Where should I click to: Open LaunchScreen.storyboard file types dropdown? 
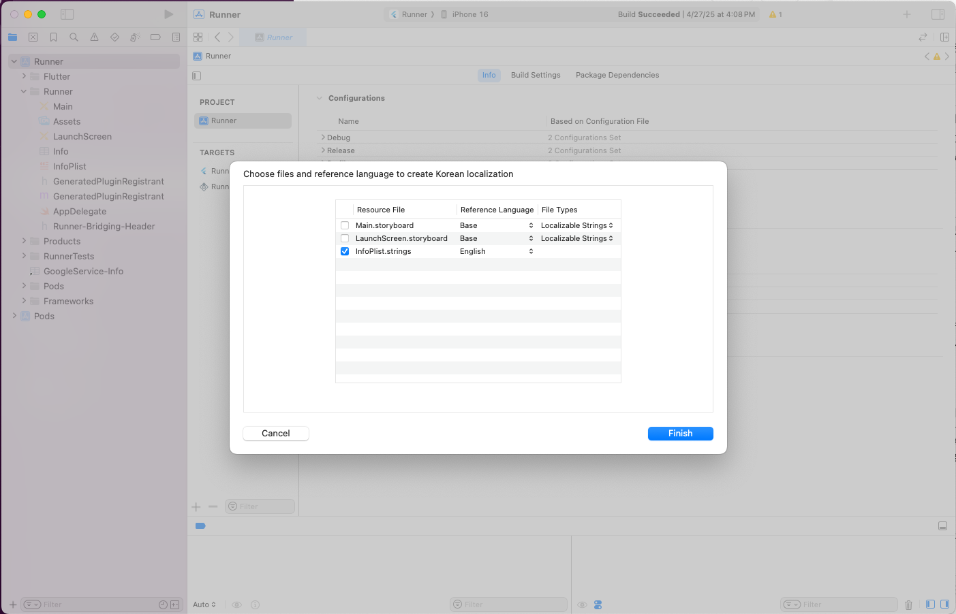[x=577, y=238]
